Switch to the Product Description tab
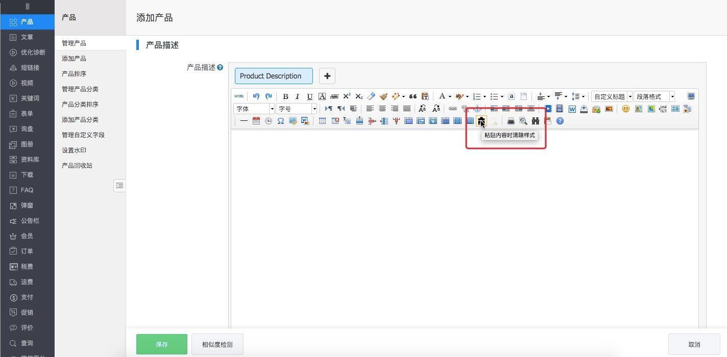This screenshot has height=357, width=727. [x=273, y=75]
